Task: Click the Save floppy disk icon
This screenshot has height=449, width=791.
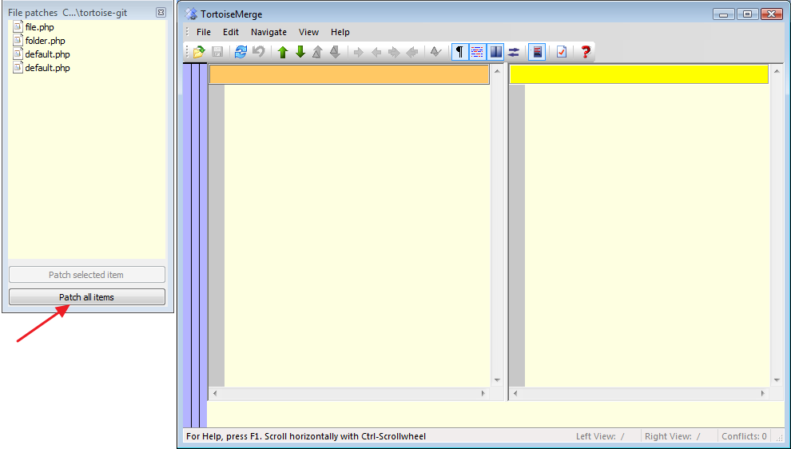Action: (x=217, y=52)
